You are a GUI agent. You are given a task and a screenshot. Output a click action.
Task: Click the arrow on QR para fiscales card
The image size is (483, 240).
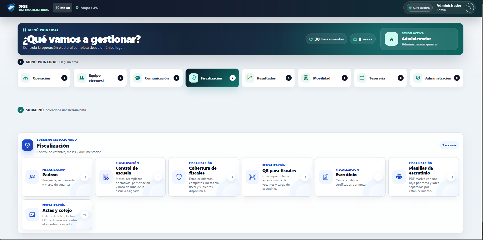[304, 177]
